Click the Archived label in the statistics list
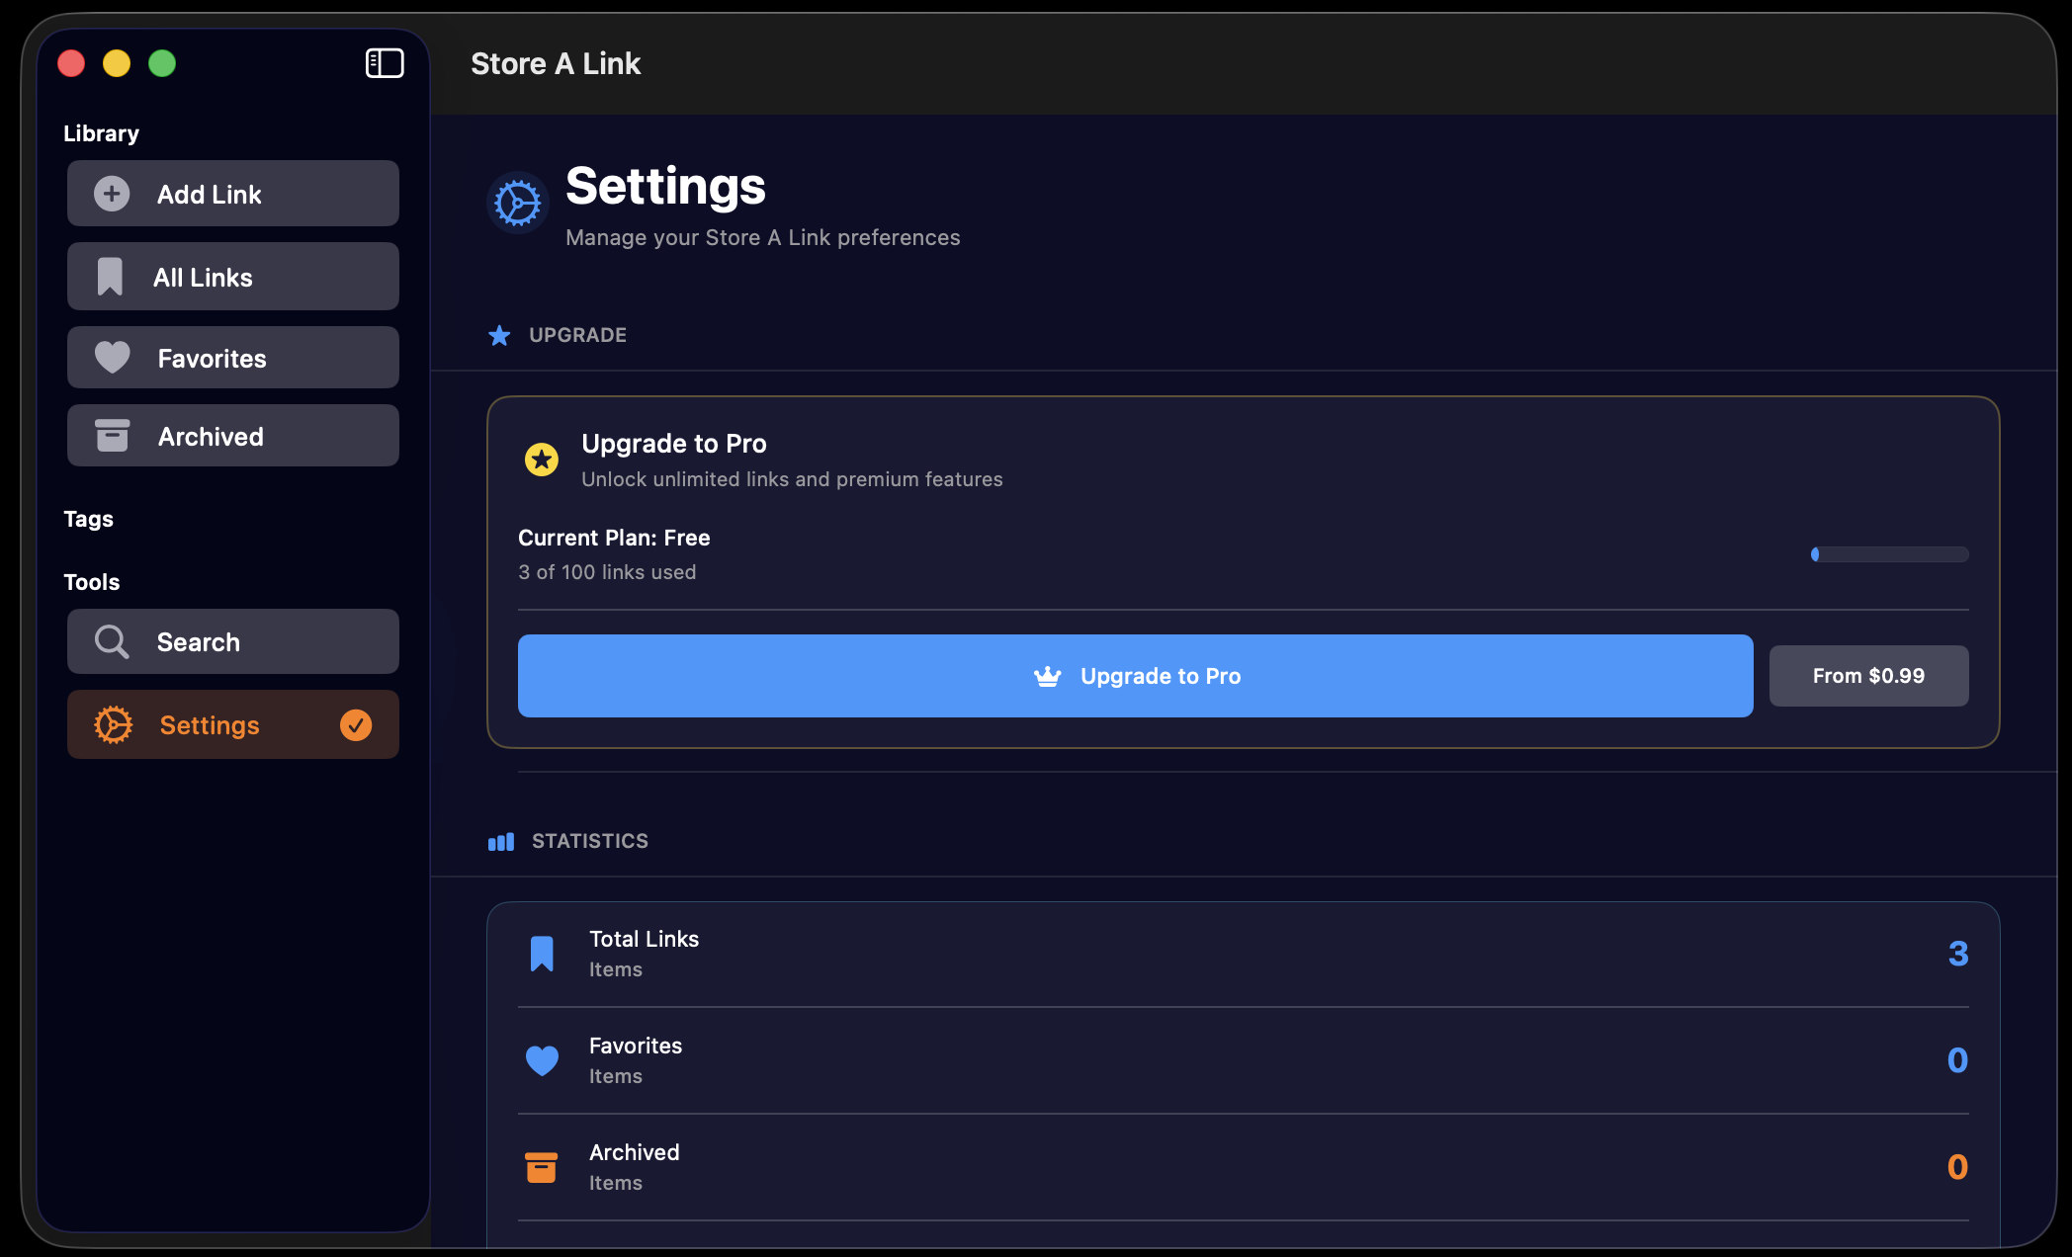The width and height of the screenshot is (2072, 1257). point(634,1152)
